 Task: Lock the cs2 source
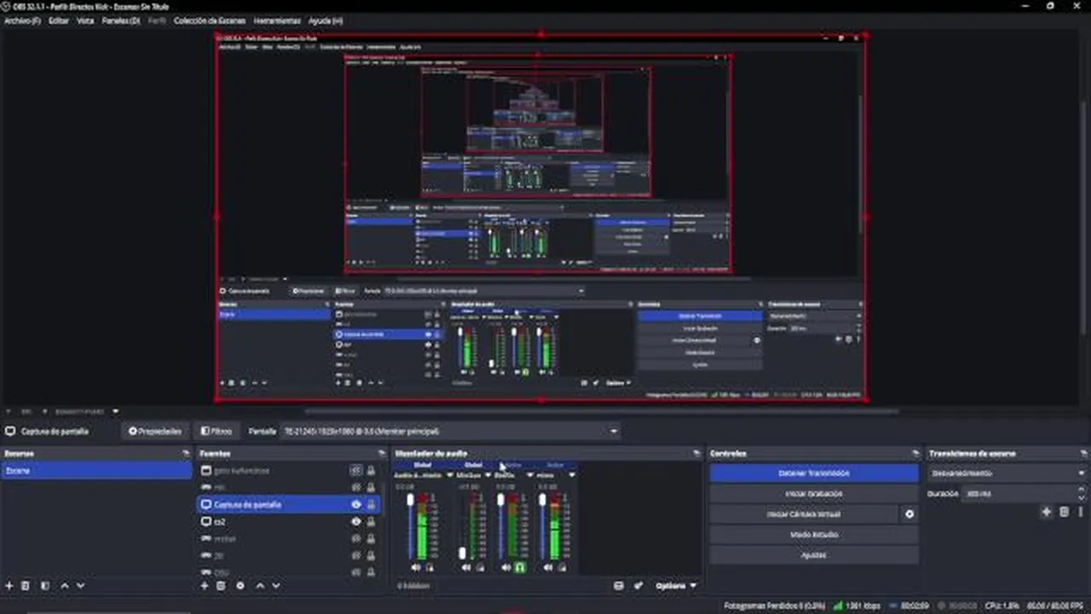coord(371,522)
